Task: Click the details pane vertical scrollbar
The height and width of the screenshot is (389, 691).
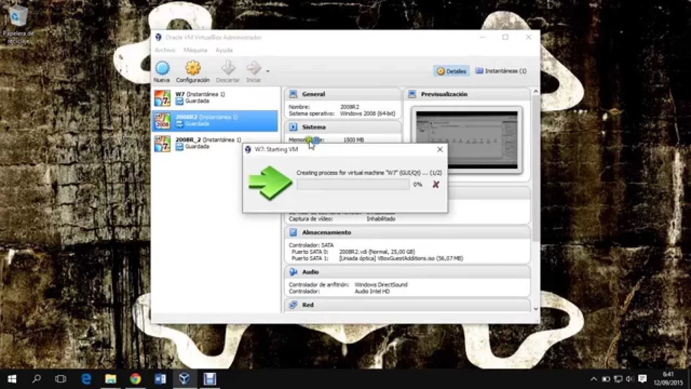Action: click(x=536, y=167)
